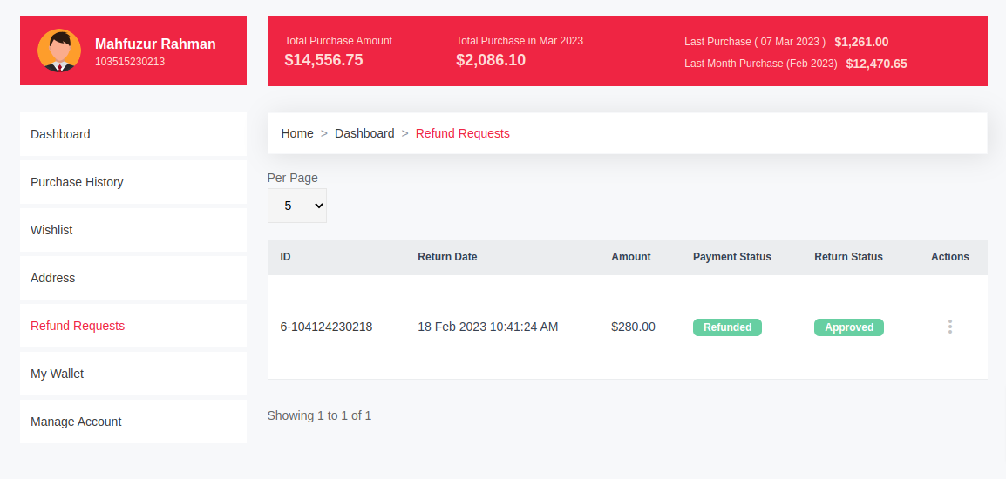Click the Home breadcrumb link
1006x479 pixels.
click(297, 133)
